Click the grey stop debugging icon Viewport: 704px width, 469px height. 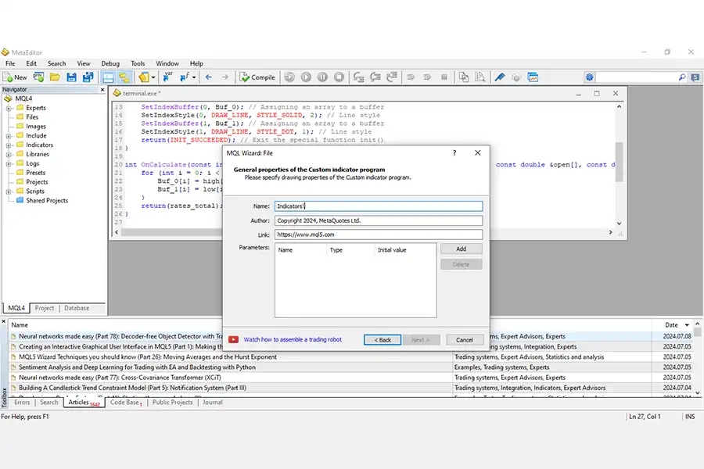tap(339, 77)
